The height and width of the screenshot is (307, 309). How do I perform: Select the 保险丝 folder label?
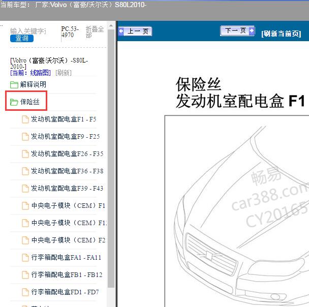click(x=30, y=102)
